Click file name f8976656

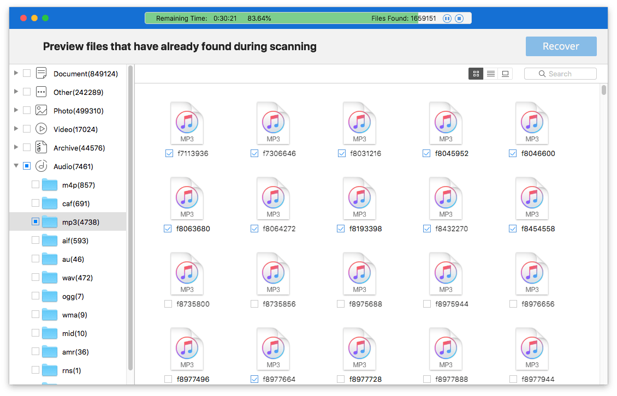[x=538, y=304]
